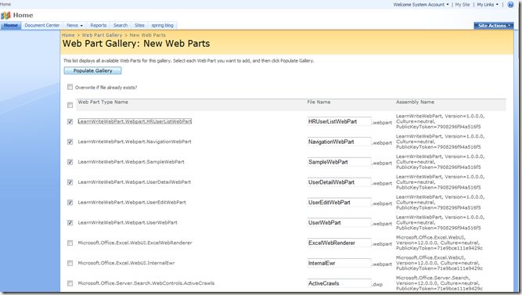Screen dimensions: 522x295
Task: Enable Overwrite if file already exists
Action: click(x=70, y=87)
